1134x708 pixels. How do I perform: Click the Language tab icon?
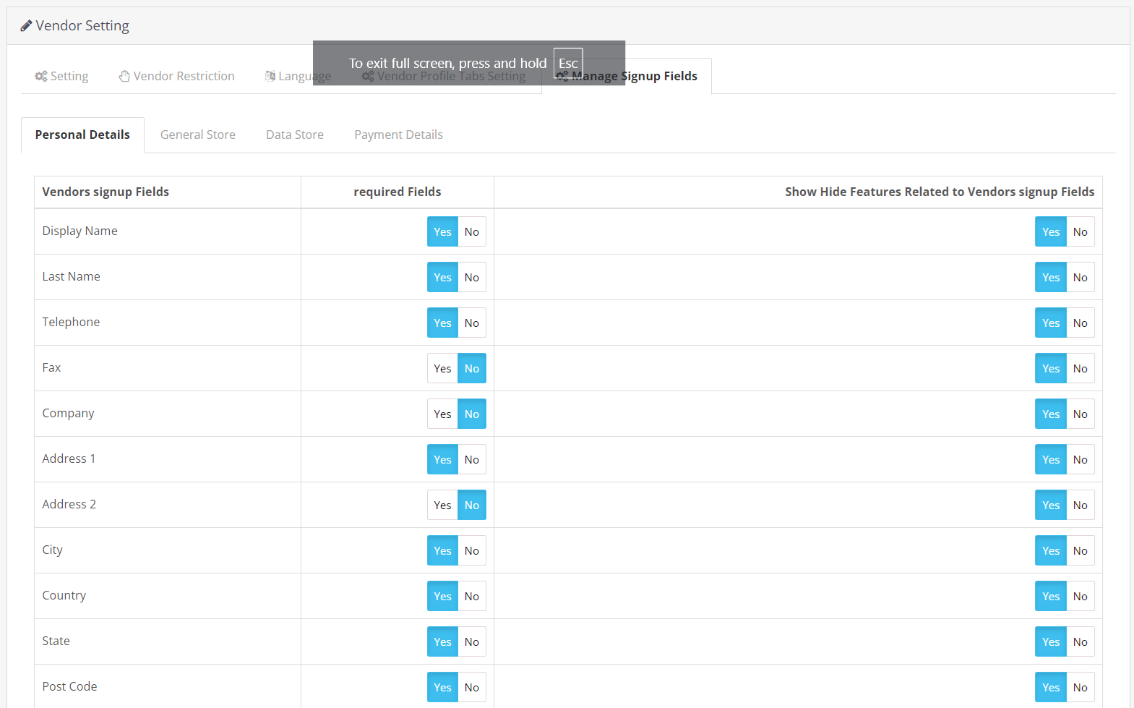coord(270,77)
